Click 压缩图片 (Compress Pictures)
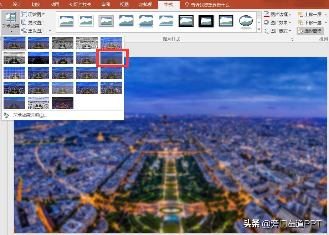 pos(33,15)
